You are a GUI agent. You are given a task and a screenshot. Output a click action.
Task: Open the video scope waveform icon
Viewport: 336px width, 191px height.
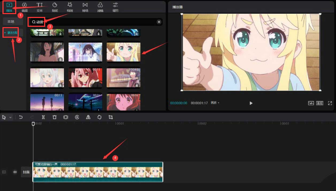(x=311, y=103)
